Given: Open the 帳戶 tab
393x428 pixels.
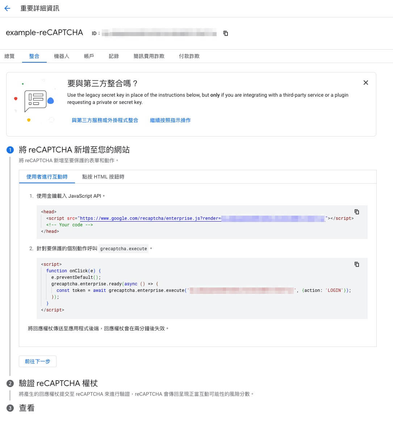Looking at the screenshot, I should [x=89, y=56].
